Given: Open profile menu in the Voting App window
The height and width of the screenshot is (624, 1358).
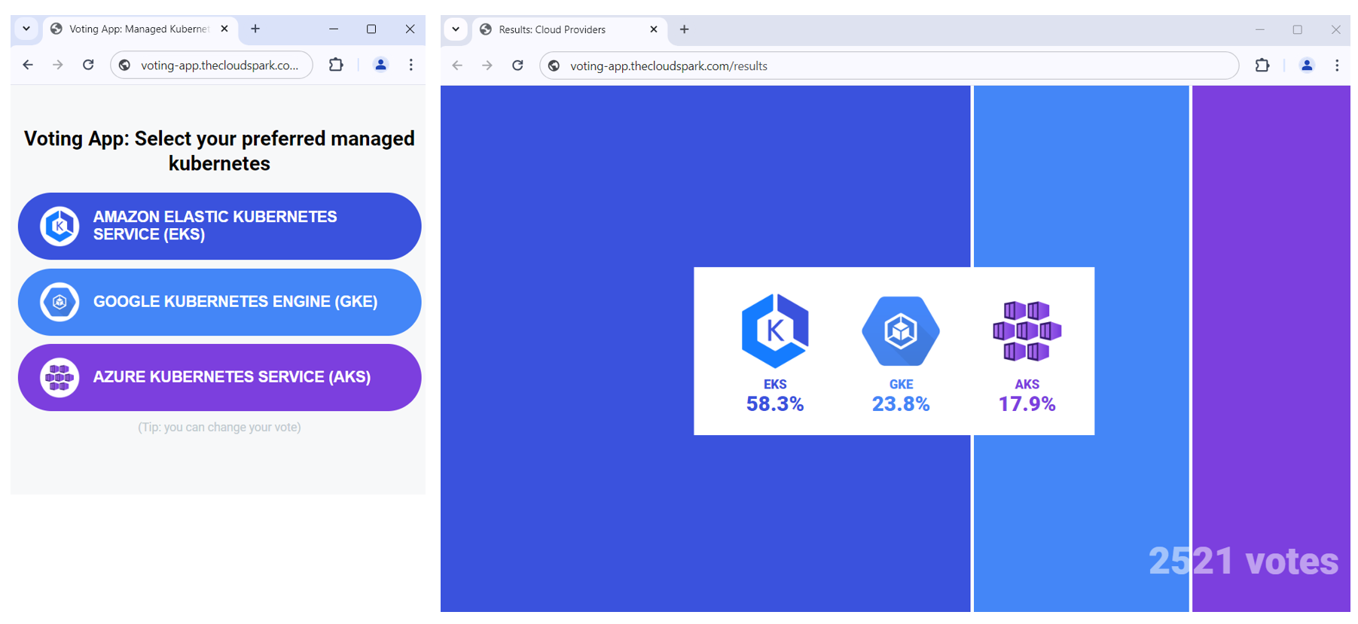Looking at the screenshot, I should (380, 65).
